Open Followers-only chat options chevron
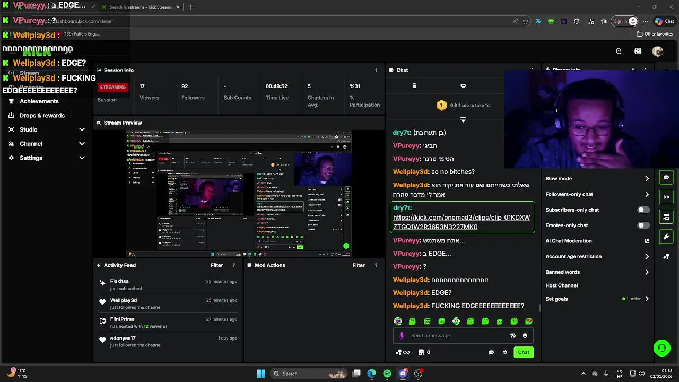This screenshot has height=382, width=679. coord(647,194)
